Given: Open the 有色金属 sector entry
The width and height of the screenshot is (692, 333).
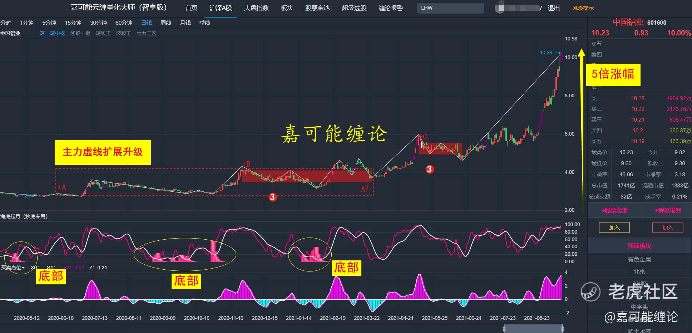Looking at the screenshot, I should coord(639,260).
